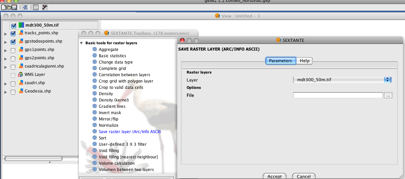Uncheck the mdt300_50m.tif layer checkbox
This screenshot has width=405, height=179.
[14, 26]
